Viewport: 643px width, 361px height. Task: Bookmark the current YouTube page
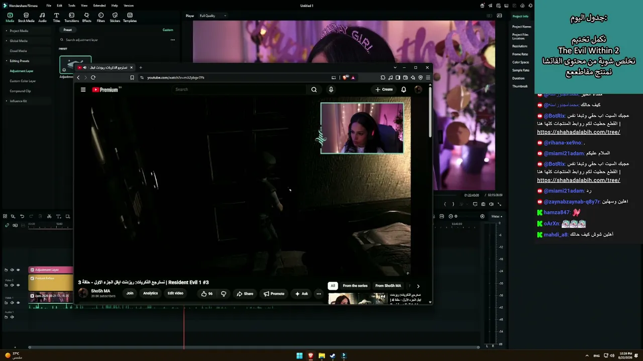(132, 78)
